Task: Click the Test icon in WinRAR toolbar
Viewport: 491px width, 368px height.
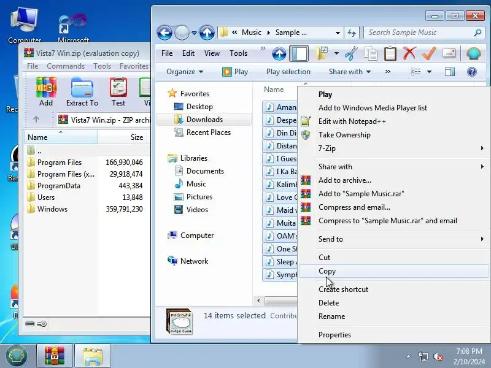Action: point(118,91)
